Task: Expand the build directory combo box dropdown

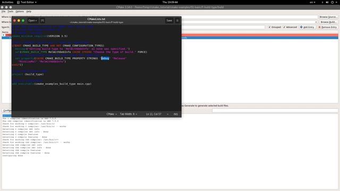Action: tap(316, 22)
